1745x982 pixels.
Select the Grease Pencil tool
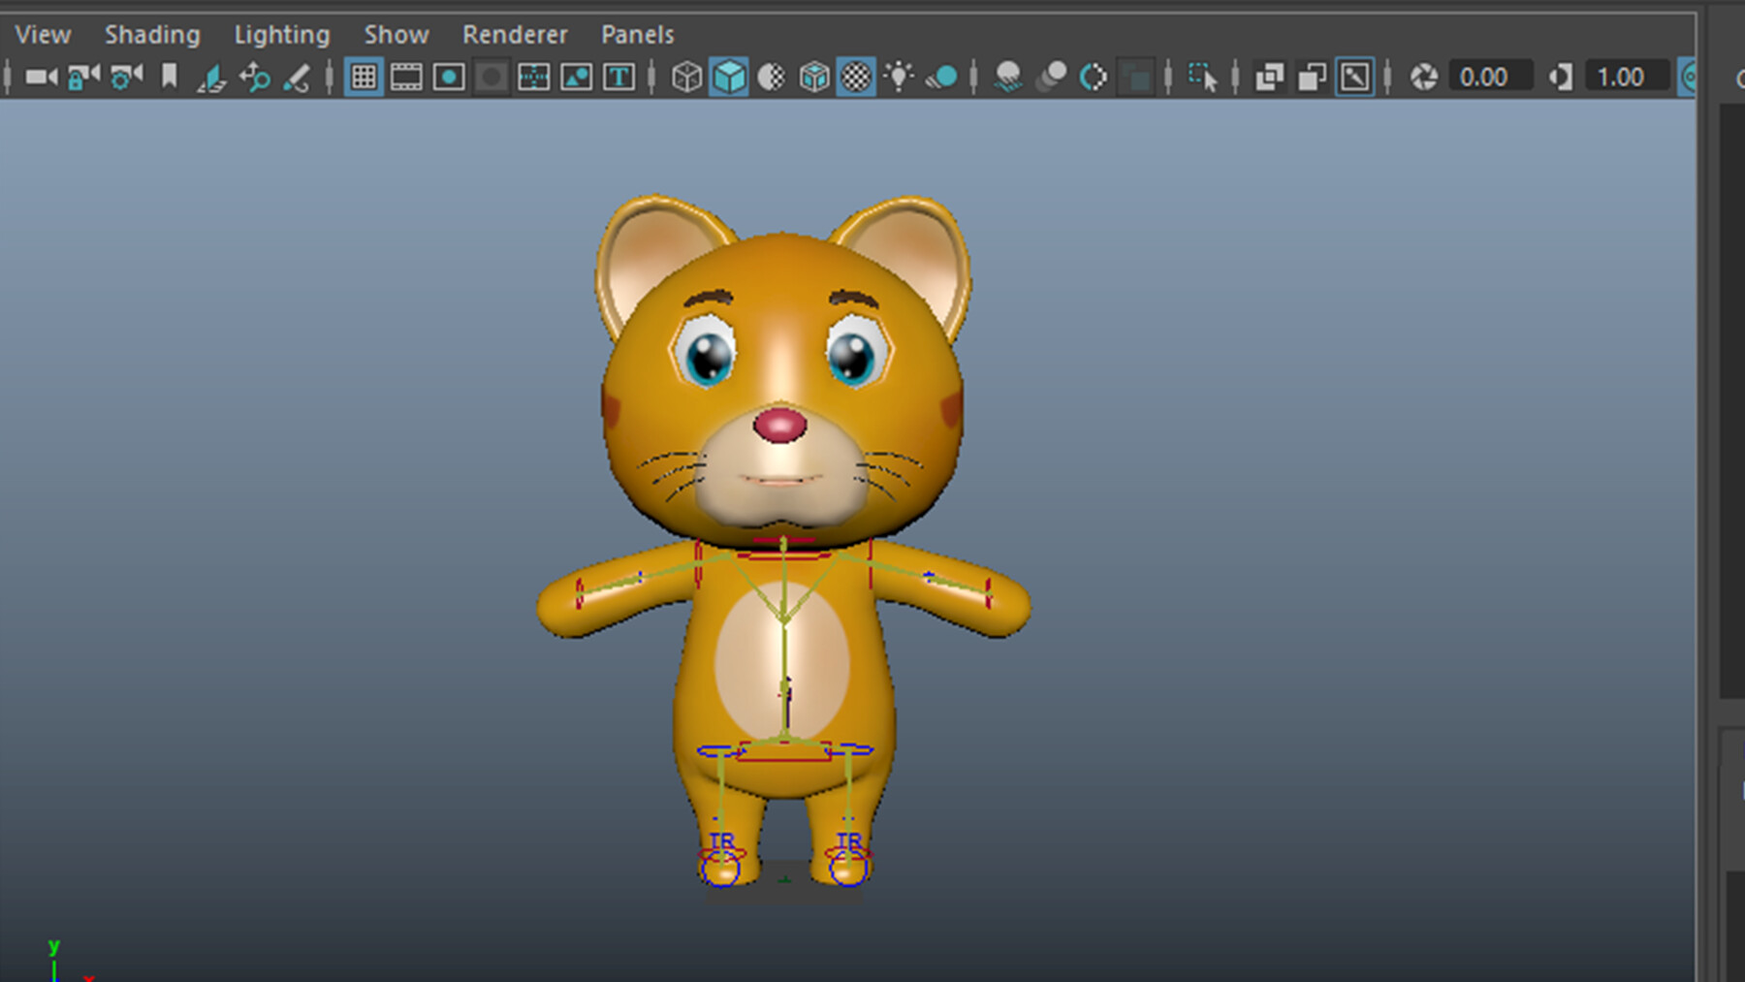(298, 76)
